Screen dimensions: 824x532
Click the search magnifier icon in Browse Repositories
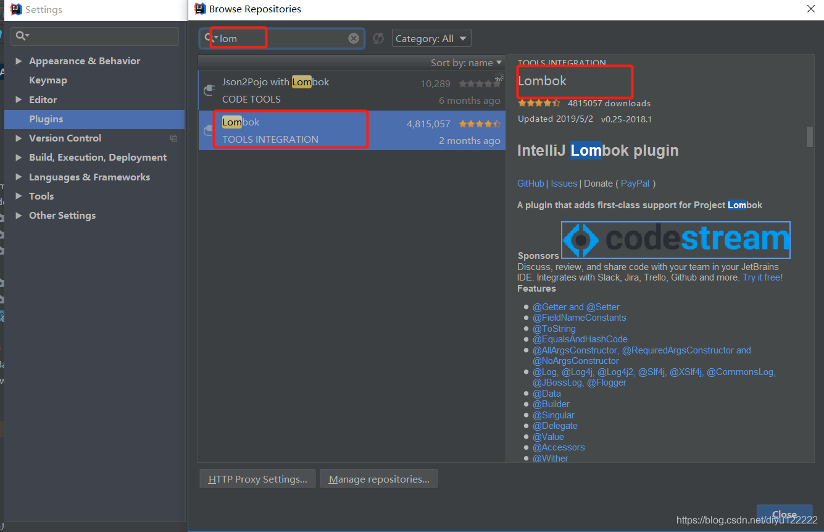(210, 38)
